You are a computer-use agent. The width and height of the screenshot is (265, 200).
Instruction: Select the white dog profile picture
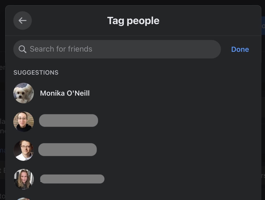(x=24, y=93)
